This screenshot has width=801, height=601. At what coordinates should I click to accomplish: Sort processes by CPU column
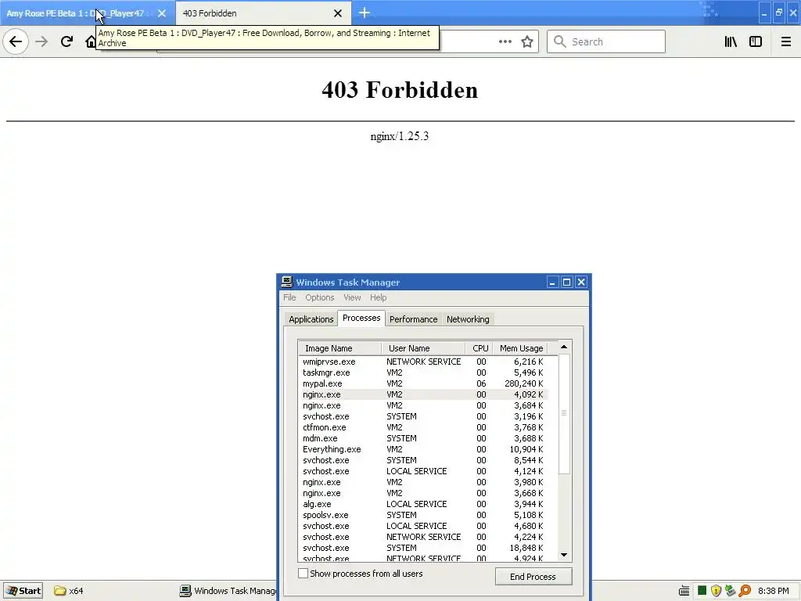pyautogui.click(x=480, y=348)
